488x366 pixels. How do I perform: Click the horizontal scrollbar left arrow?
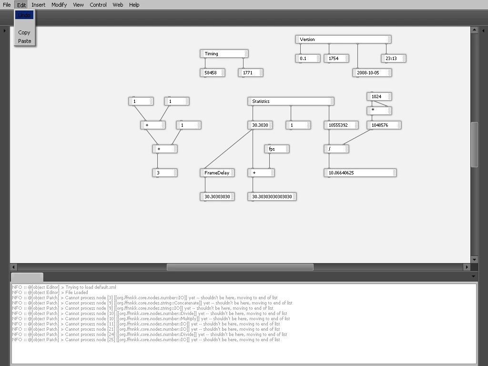[x=13, y=267]
